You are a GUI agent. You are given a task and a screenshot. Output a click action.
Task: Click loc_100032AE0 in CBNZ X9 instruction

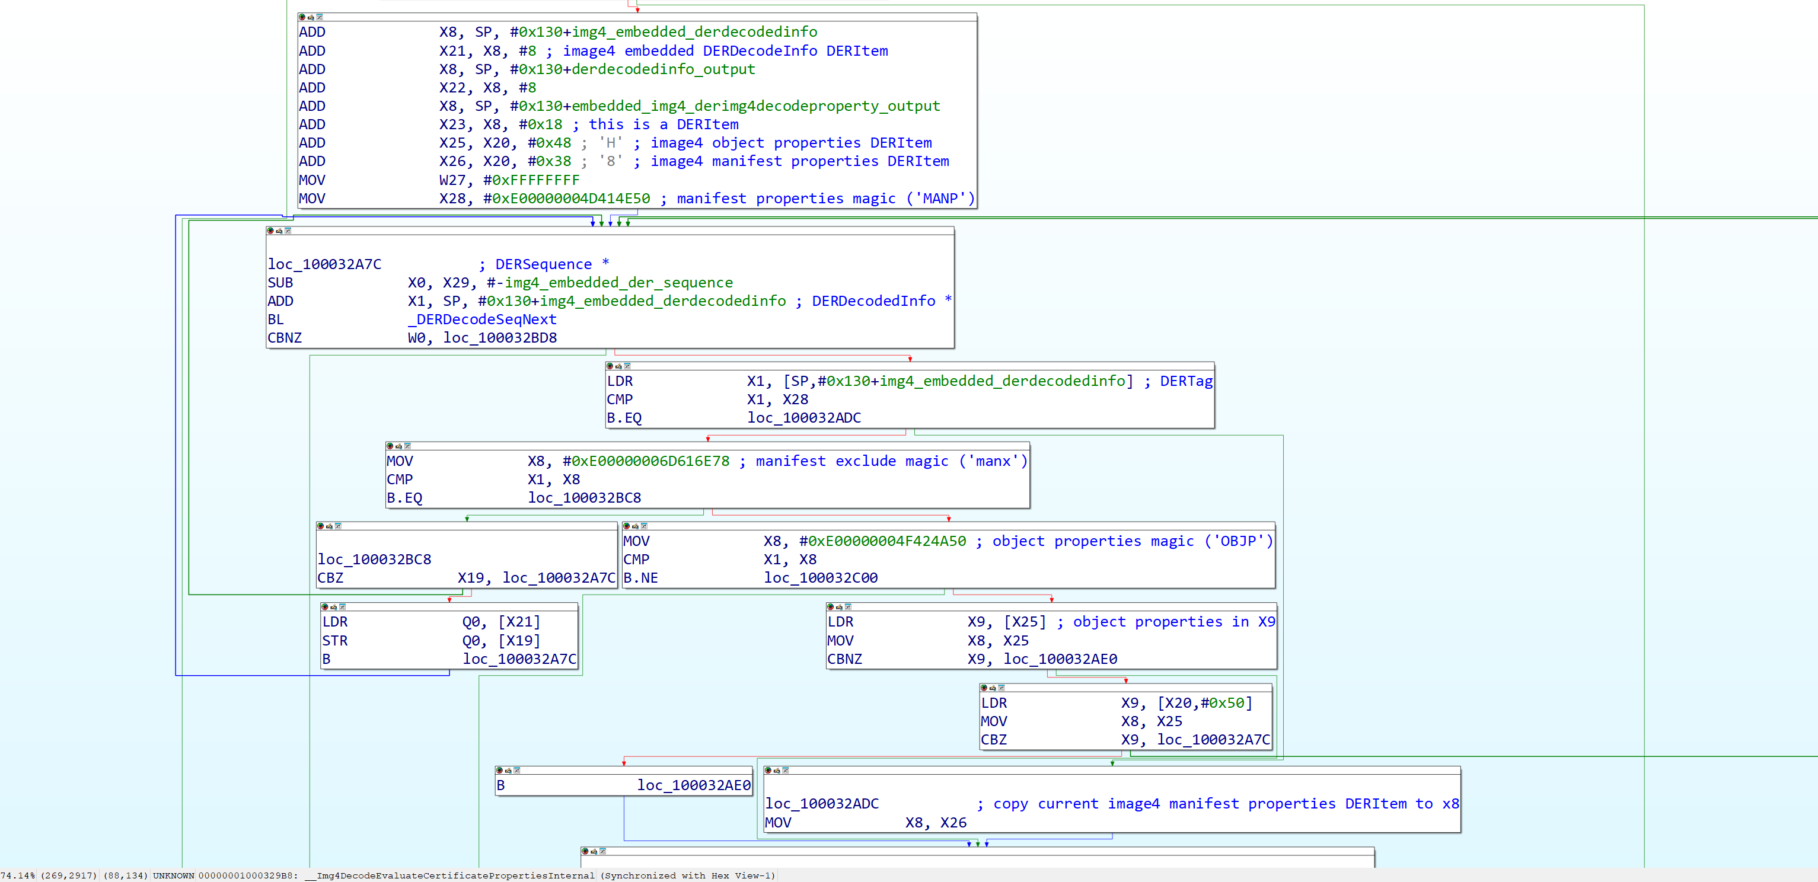[x=1060, y=659]
